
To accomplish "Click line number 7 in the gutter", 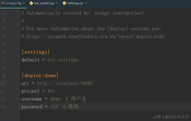I will (4, 60).
